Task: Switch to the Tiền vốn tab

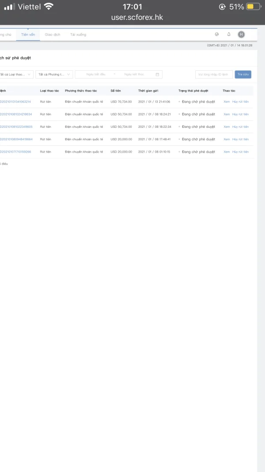Action: pos(28,35)
